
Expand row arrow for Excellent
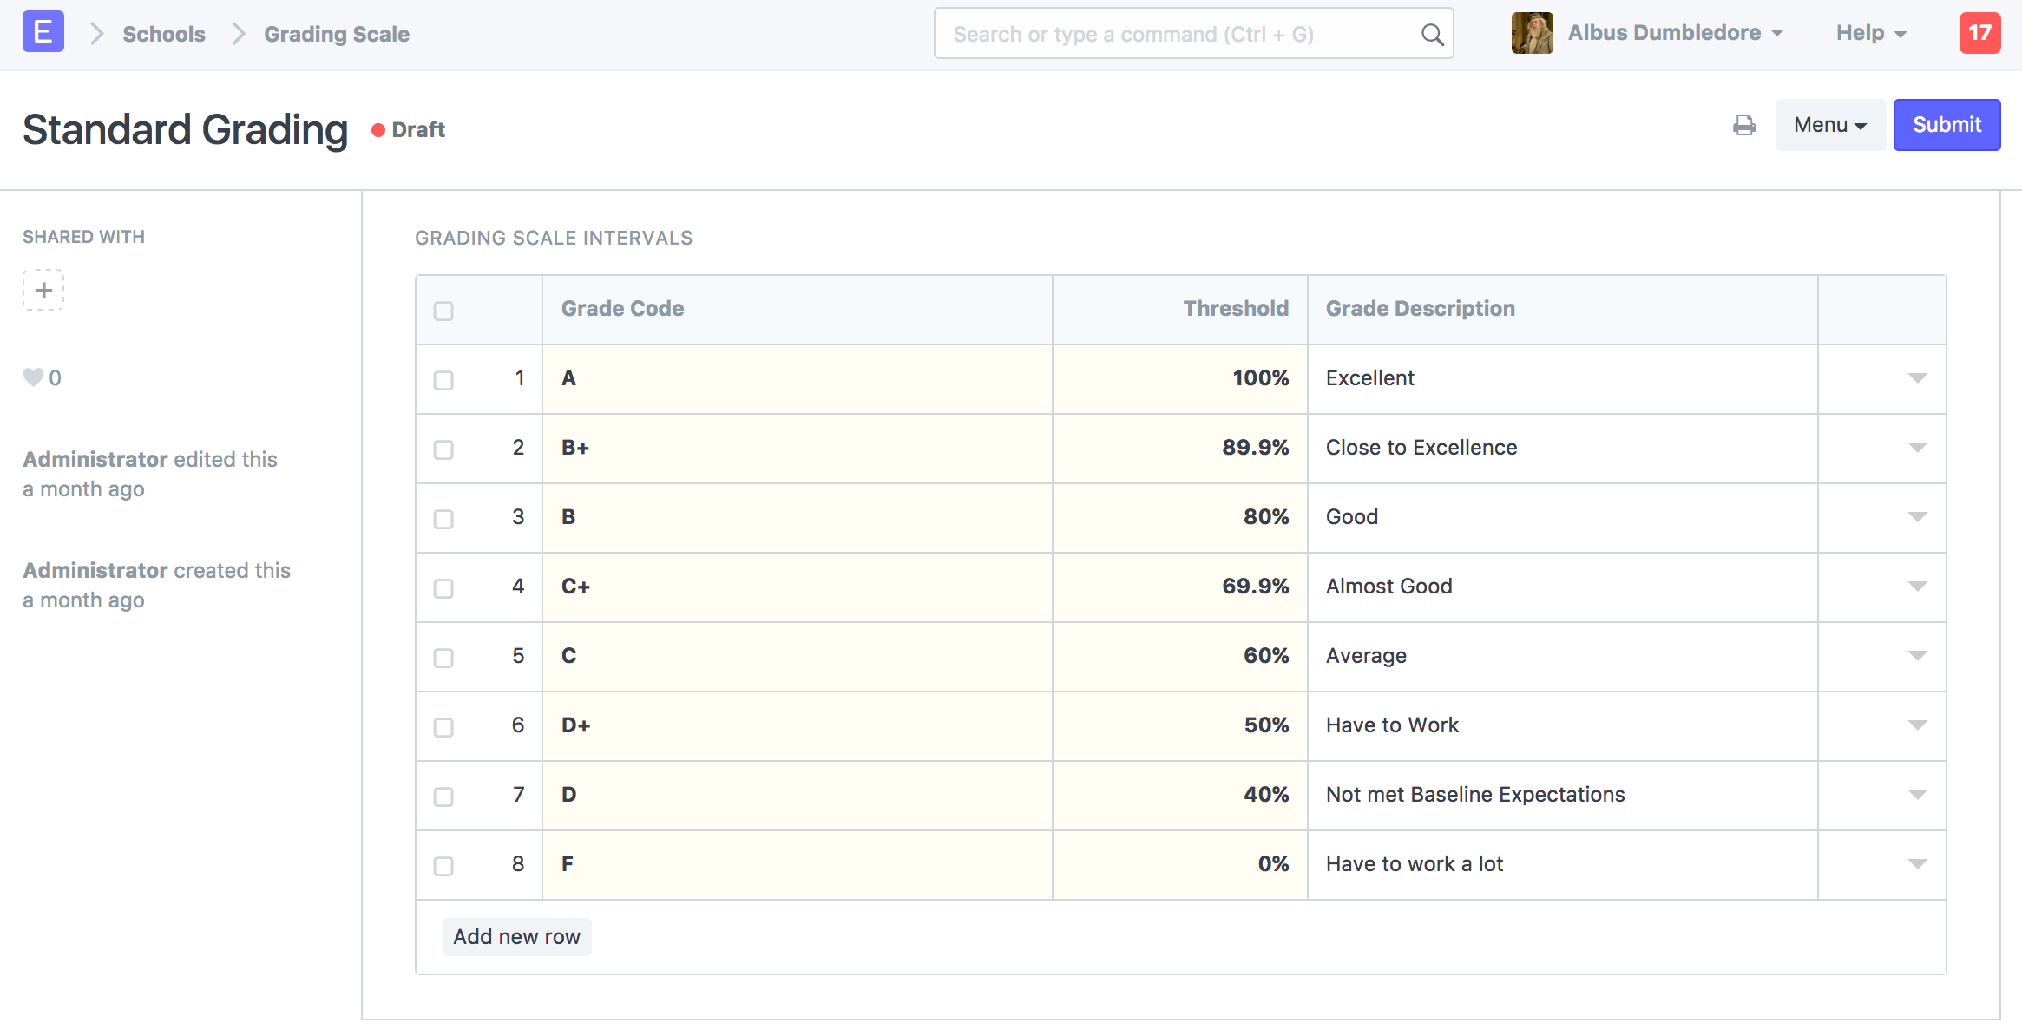click(1918, 378)
